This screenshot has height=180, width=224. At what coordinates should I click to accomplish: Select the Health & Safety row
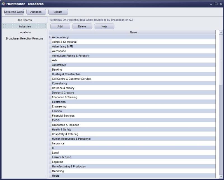134,130
